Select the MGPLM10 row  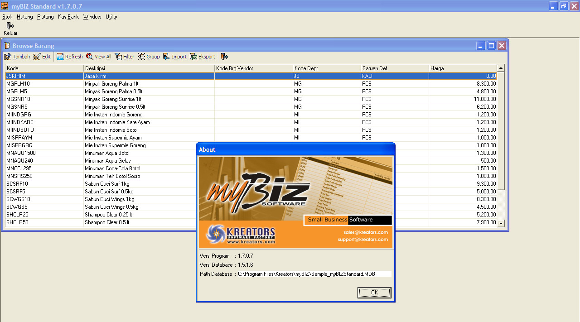click(x=251, y=84)
